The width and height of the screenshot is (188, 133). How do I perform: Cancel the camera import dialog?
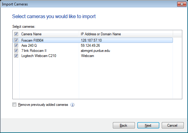click(x=173, y=125)
